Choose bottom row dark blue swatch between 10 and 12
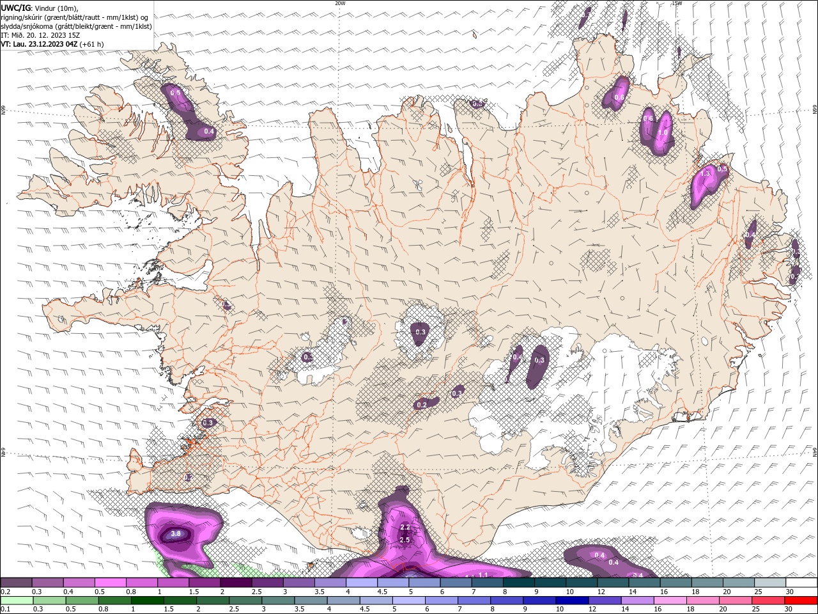This screenshot has height=614, width=818. [x=572, y=601]
